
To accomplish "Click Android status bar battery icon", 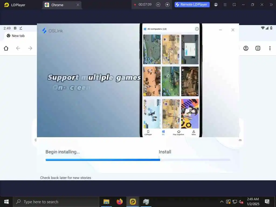I will [271, 28].
